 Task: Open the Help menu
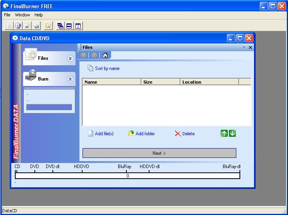tap(38, 15)
